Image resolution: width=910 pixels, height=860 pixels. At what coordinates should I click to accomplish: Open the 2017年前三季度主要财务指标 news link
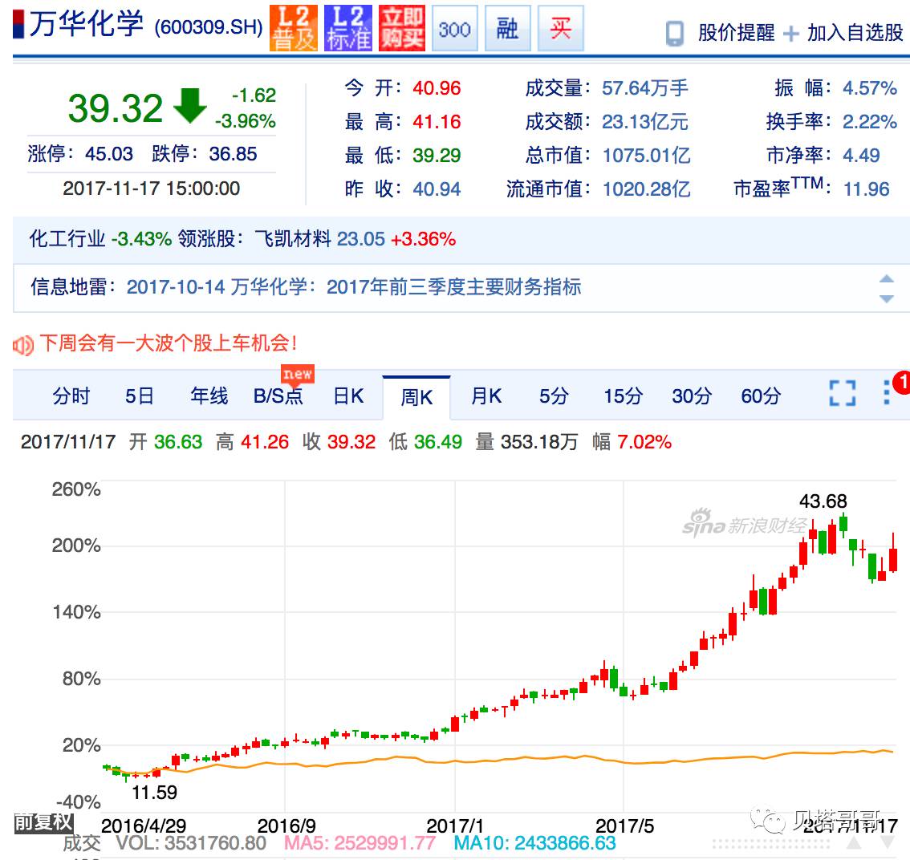454,287
